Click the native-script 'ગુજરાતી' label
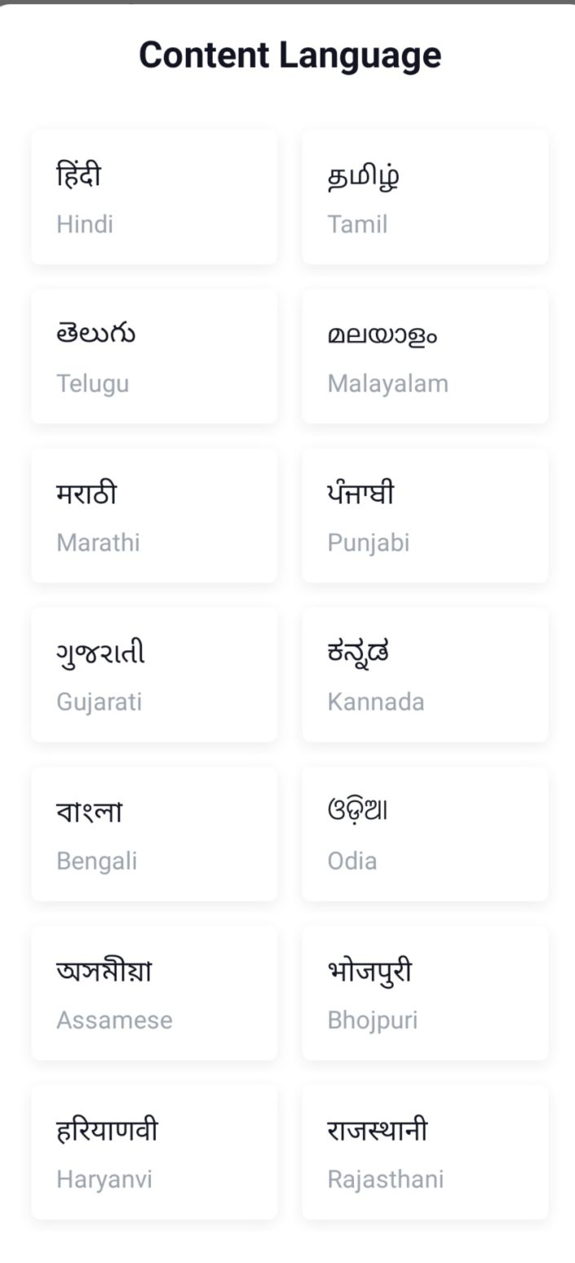 point(100,654)
